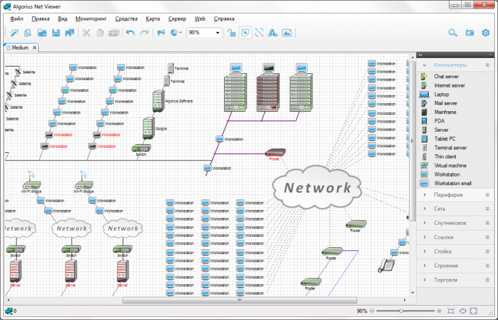This screenshot has height=320, width=498.
Task: Open the Сервер menu
Action: (177, 19)
